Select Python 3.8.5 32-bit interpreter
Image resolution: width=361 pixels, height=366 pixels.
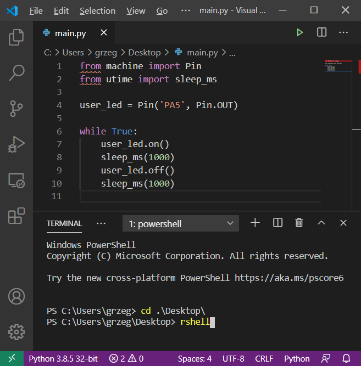tap(63, 358)
